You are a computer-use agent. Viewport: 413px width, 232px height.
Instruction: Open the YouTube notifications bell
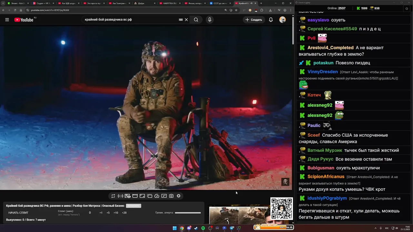pos(271,20)
